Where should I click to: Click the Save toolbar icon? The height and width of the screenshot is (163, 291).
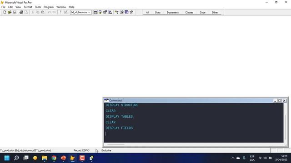pyautogui.click(x=15, y=12)
